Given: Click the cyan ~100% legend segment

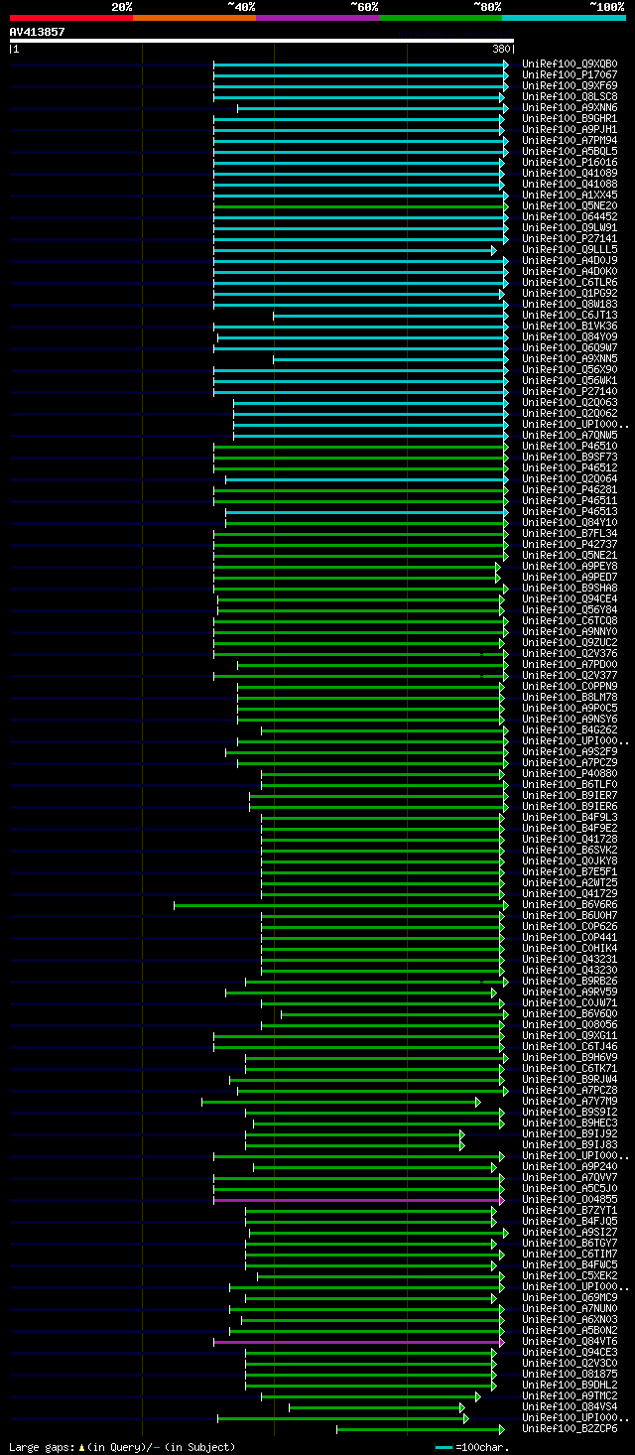Looking at the screenshot, I should coord(564,18).
